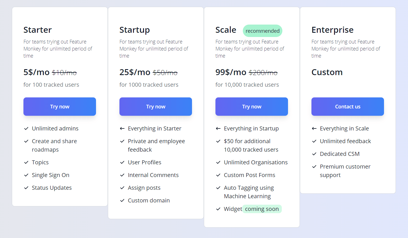Image resolution: width=408 pixels, height=238 pixels.
Task: Click the checkmark beside Unlimited admins
Action: (26, 128)
